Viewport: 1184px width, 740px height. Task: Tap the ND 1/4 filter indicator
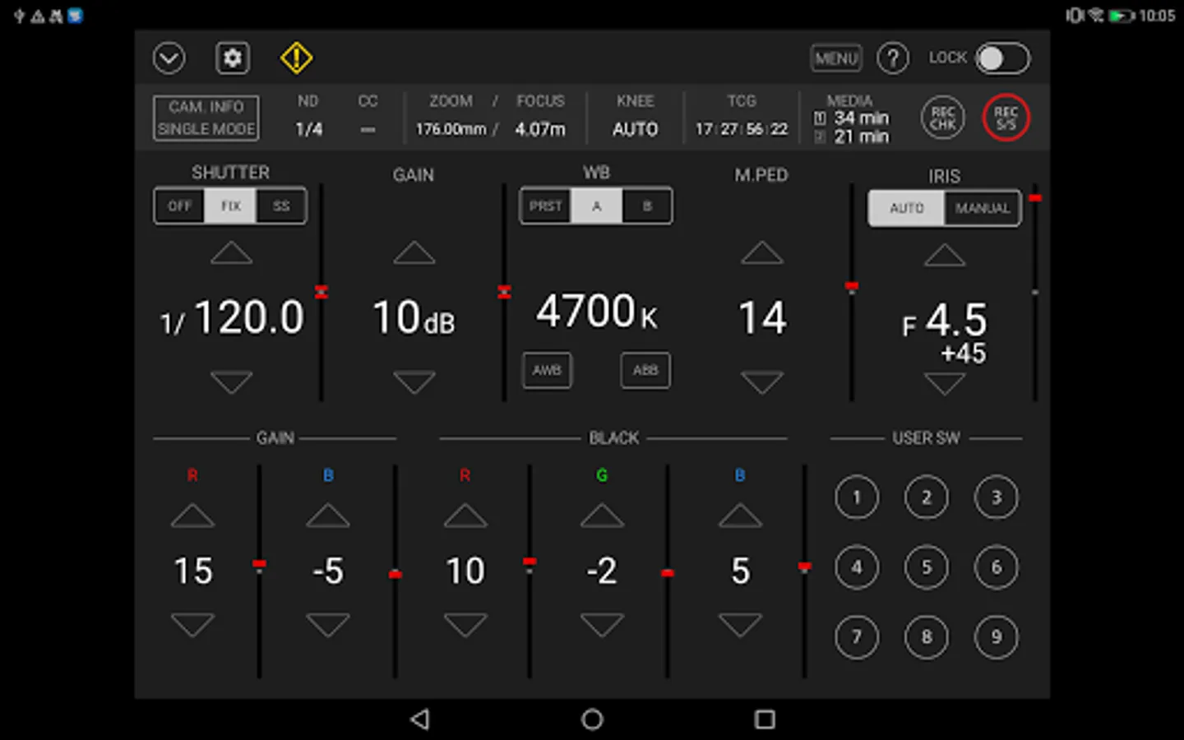[x=309, y=129]
